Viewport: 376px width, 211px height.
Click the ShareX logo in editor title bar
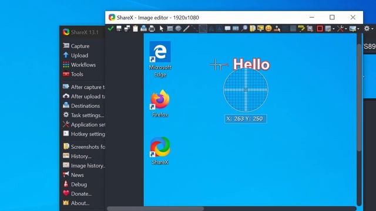pyautogui.click(x=112, y=17)
